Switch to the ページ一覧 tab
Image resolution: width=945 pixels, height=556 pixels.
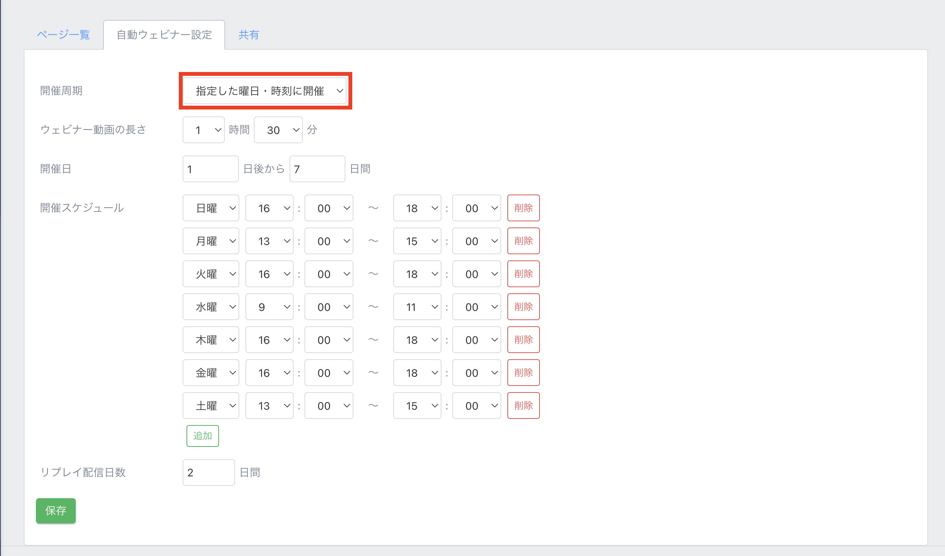[64, 35]
